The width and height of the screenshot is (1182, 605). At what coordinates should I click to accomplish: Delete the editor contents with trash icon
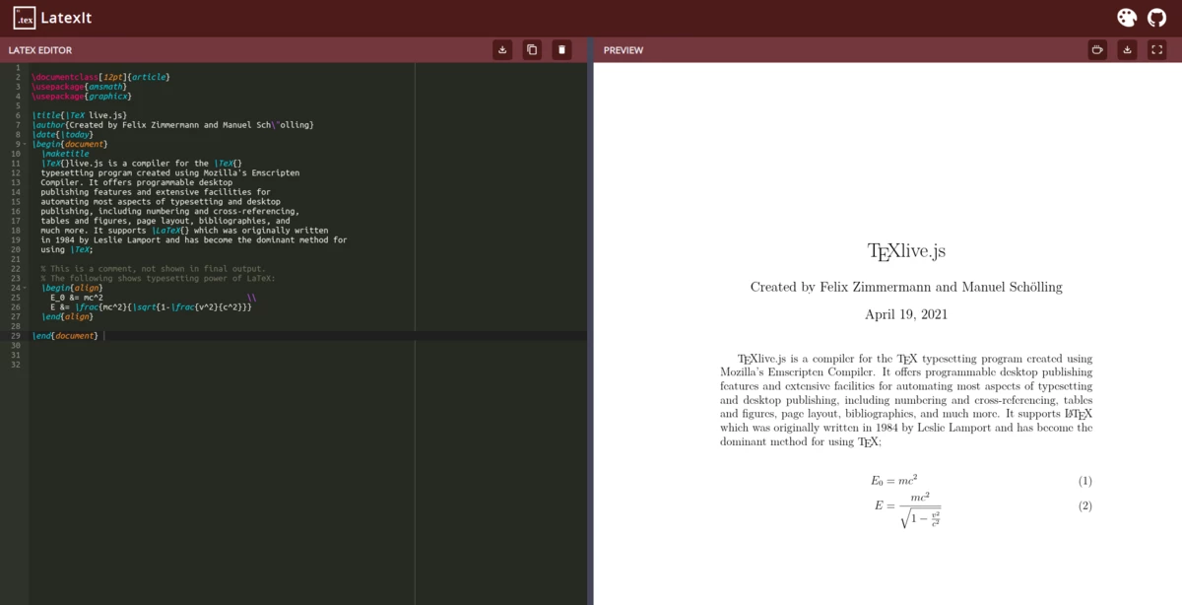[561, 49]
